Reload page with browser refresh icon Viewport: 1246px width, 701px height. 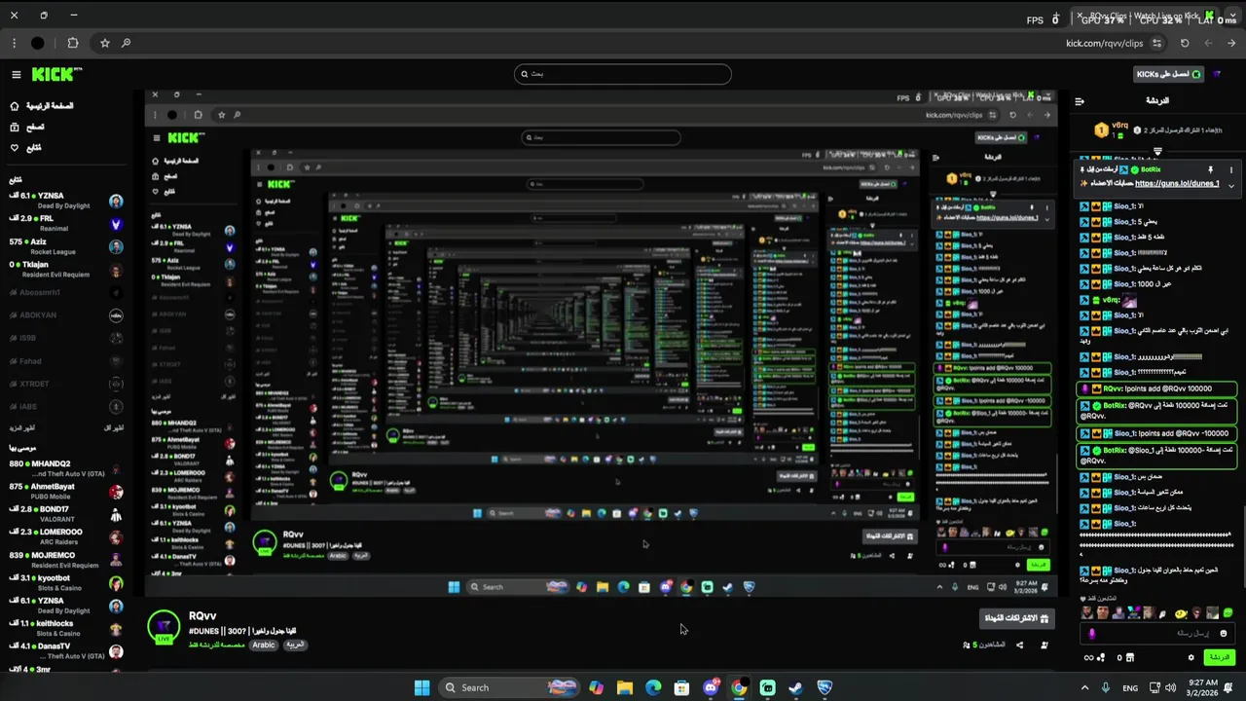(1185, 43)
